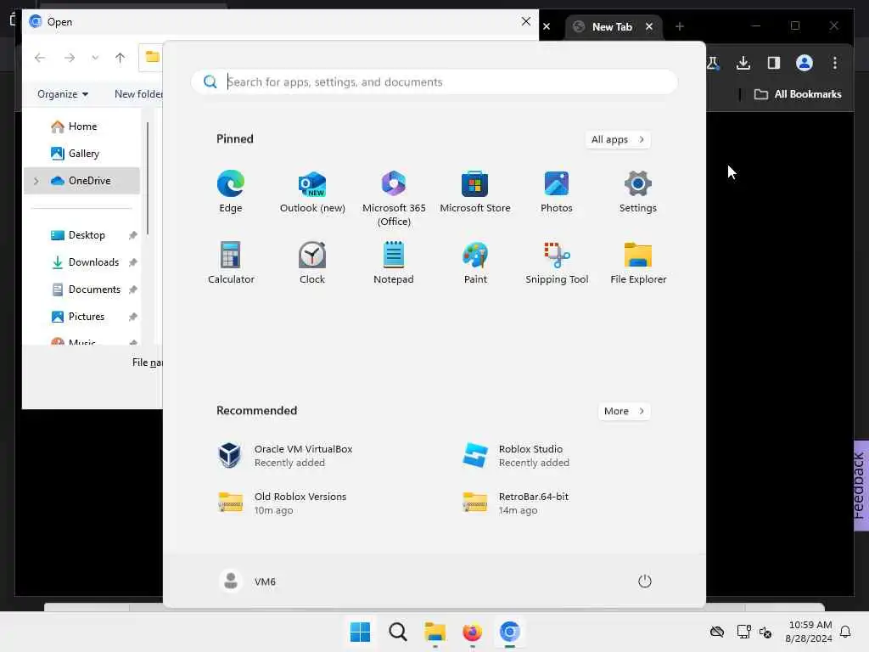Launch the Photos app
Viewport: 869px width, 652px height.
[x=557, y=192]
